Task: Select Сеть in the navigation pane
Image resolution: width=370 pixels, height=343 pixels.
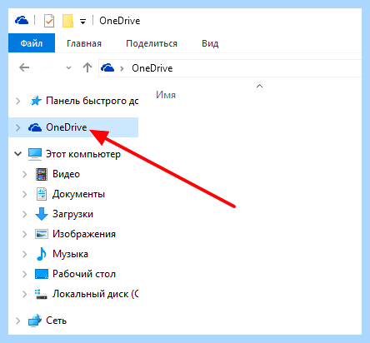Action: coord(56,321)
